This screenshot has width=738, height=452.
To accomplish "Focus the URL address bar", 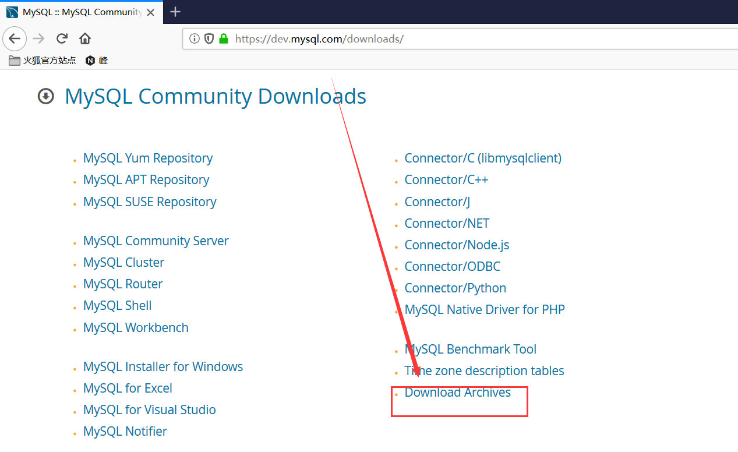I will pyautogui.click(x=460, y=39).
